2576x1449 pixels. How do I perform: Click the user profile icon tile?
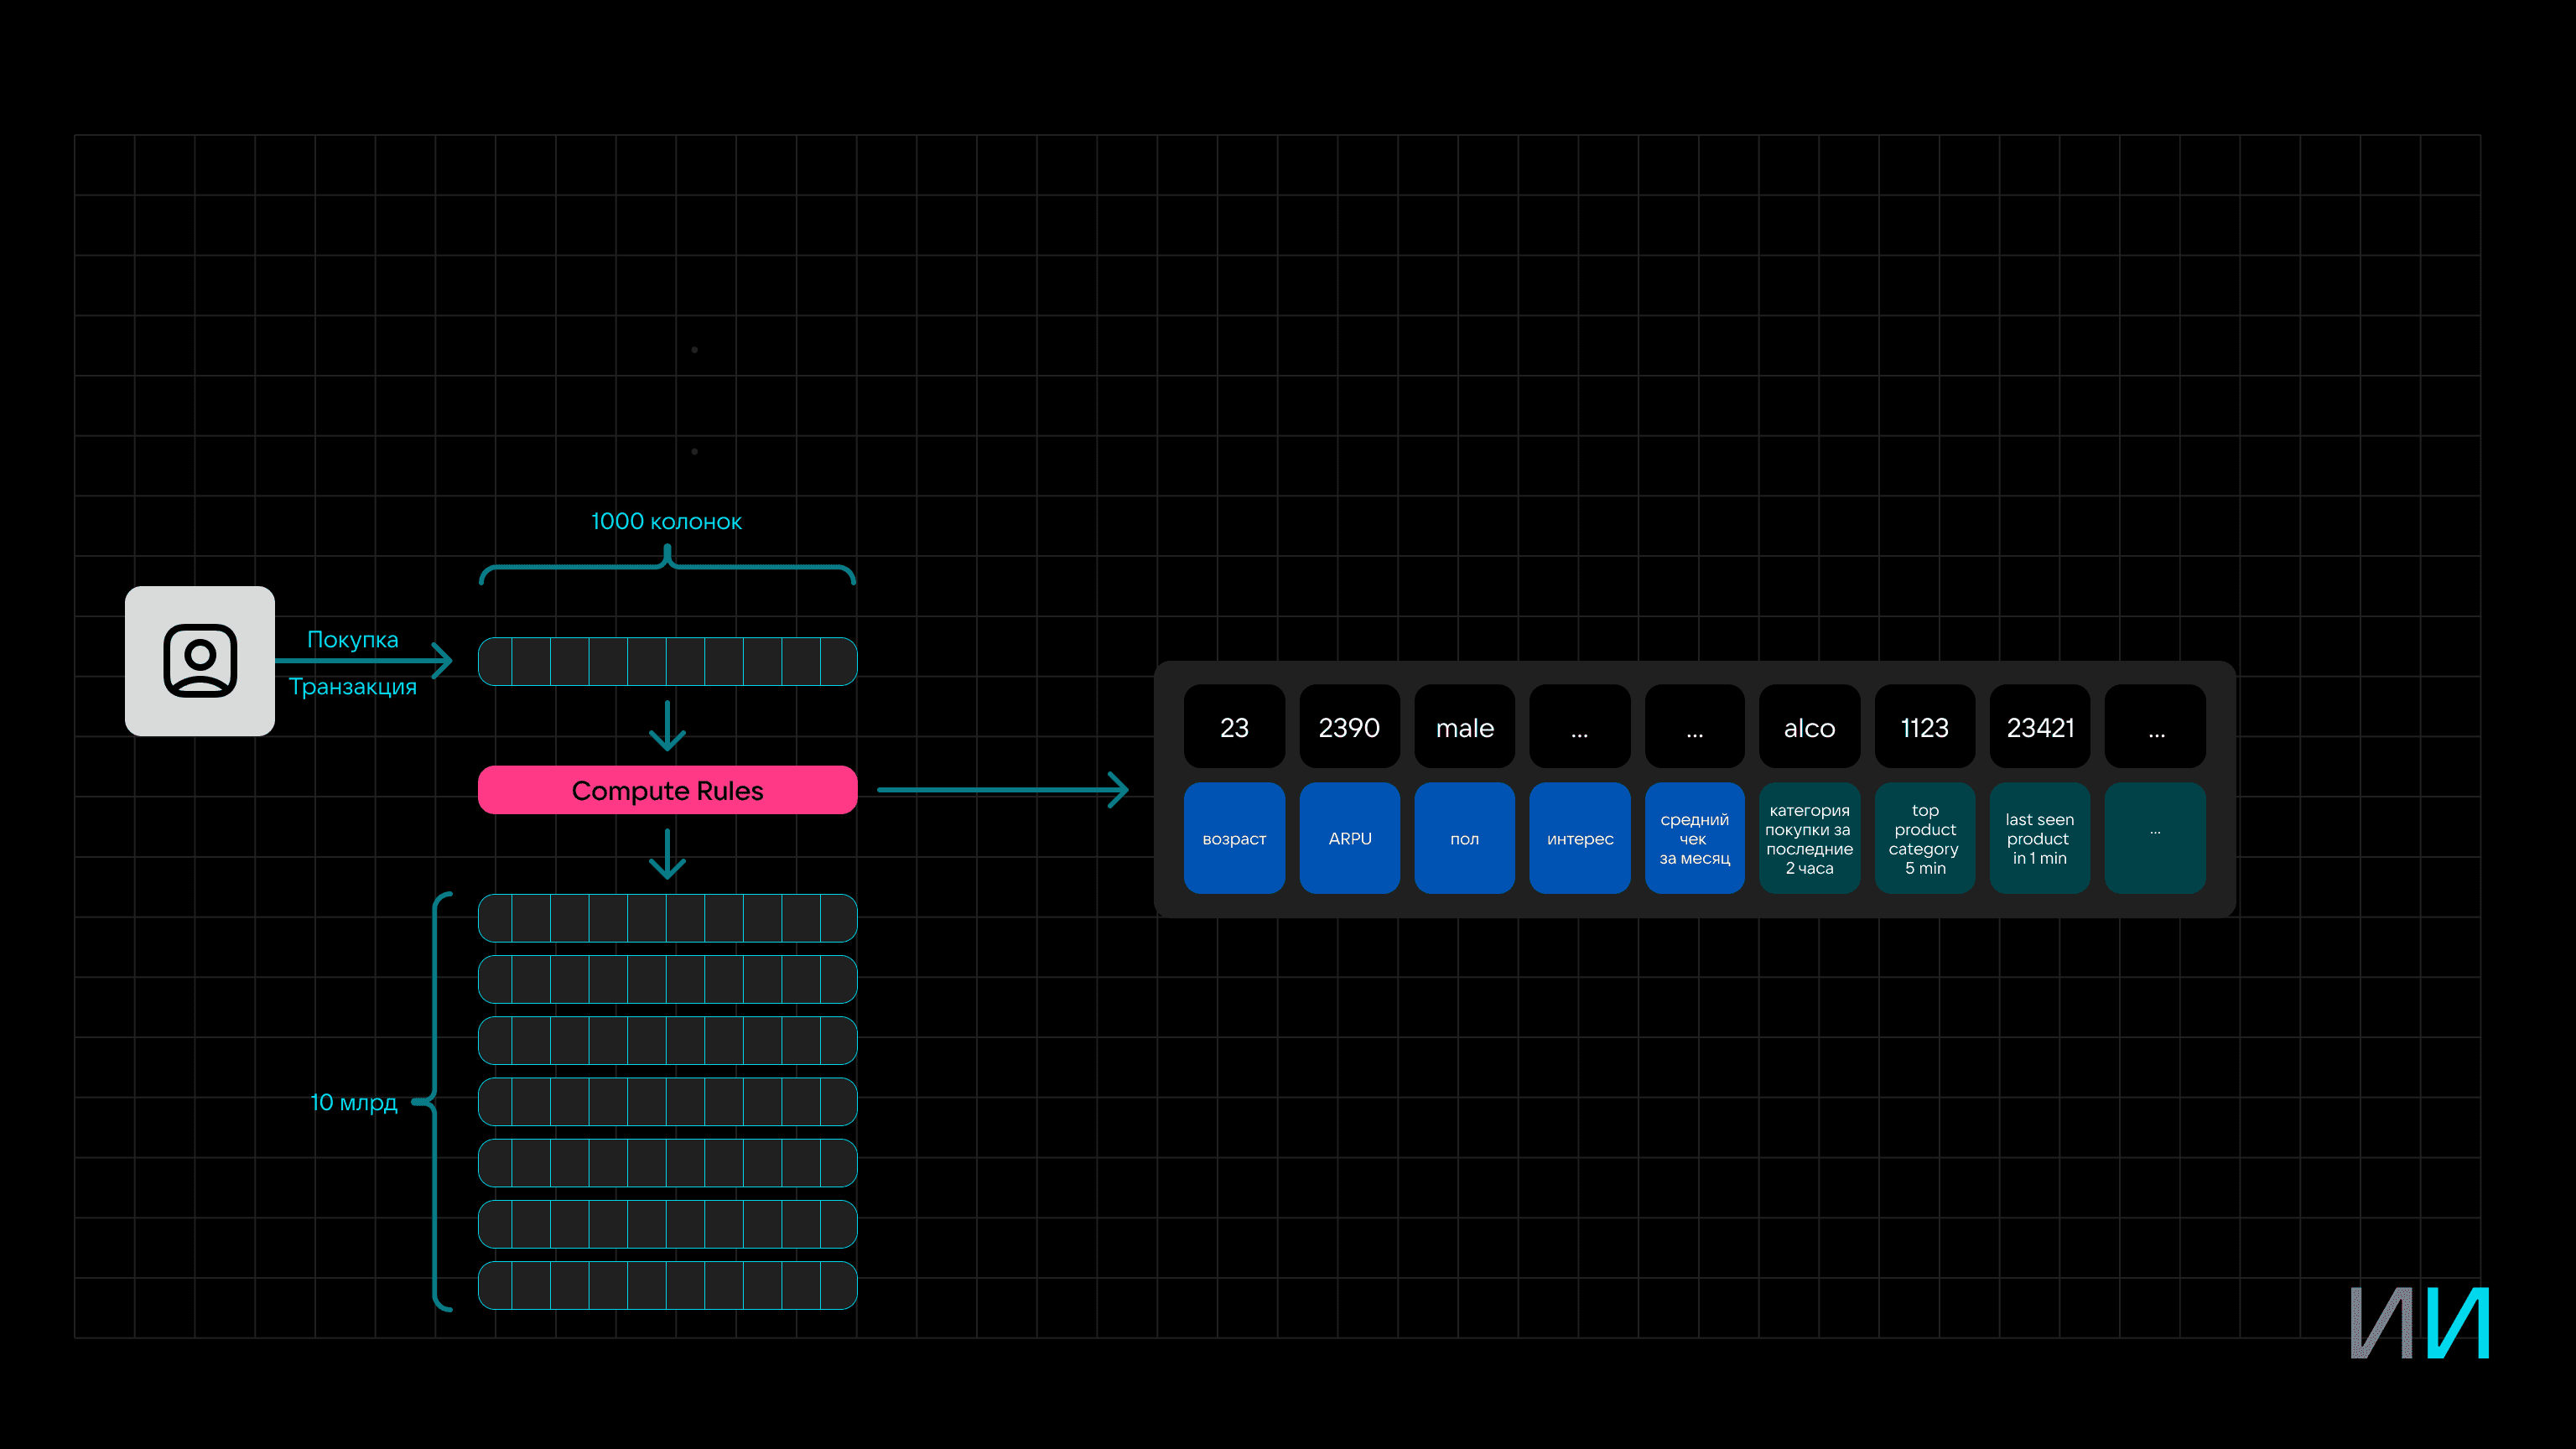coord(199,661)
